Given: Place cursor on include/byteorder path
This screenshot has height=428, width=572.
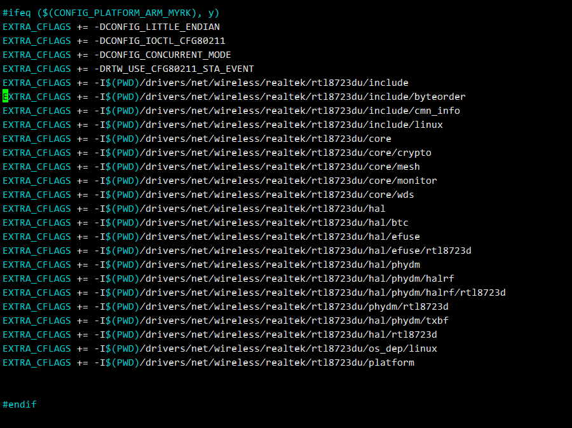Looking at the screenshot, I should coord(280,97).
